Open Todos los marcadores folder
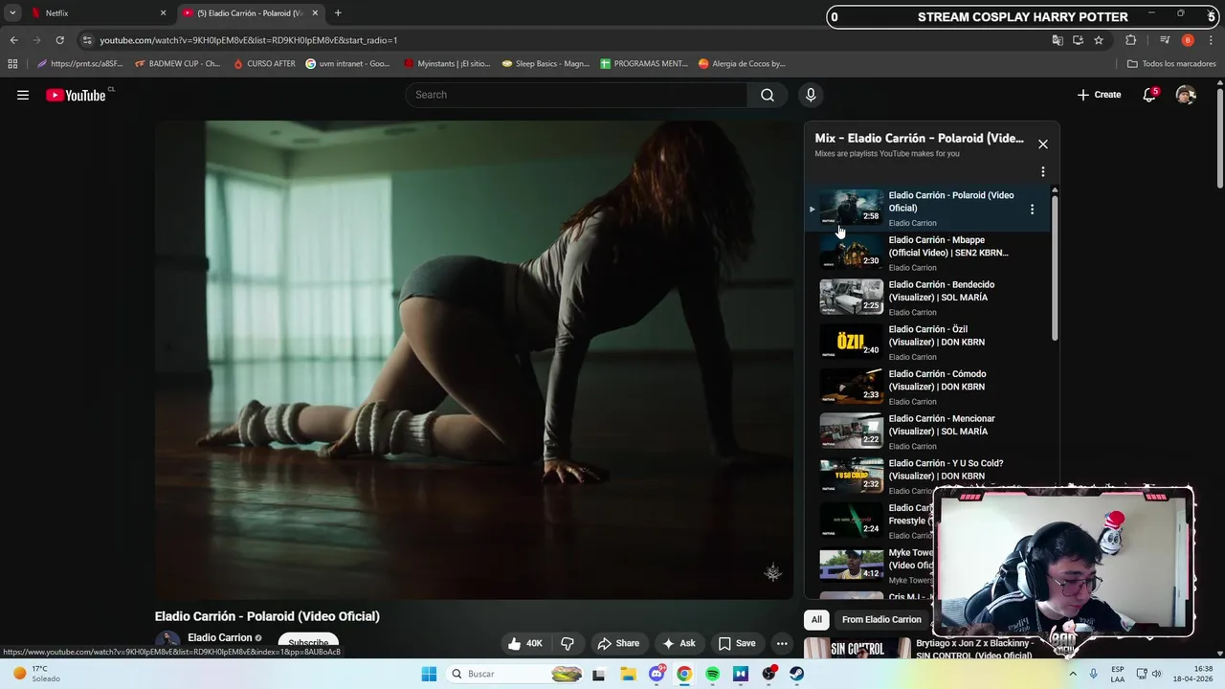Image resolution: width=1225 pixels, height=689 pixels. [x=1171, y=64]
